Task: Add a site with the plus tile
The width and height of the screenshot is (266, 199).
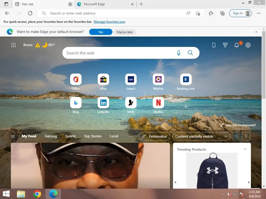Action: pos(185,106)
